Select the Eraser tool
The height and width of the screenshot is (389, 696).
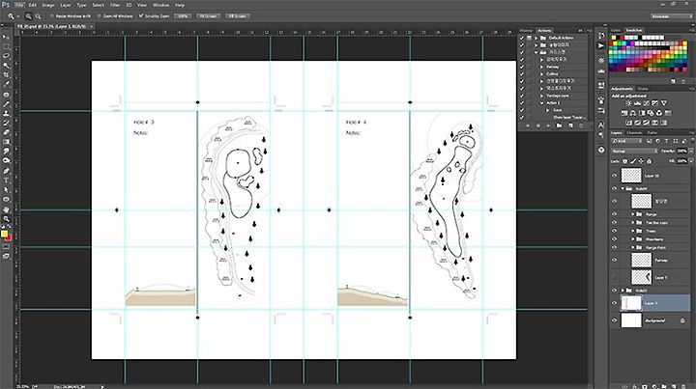pos(6,132)
